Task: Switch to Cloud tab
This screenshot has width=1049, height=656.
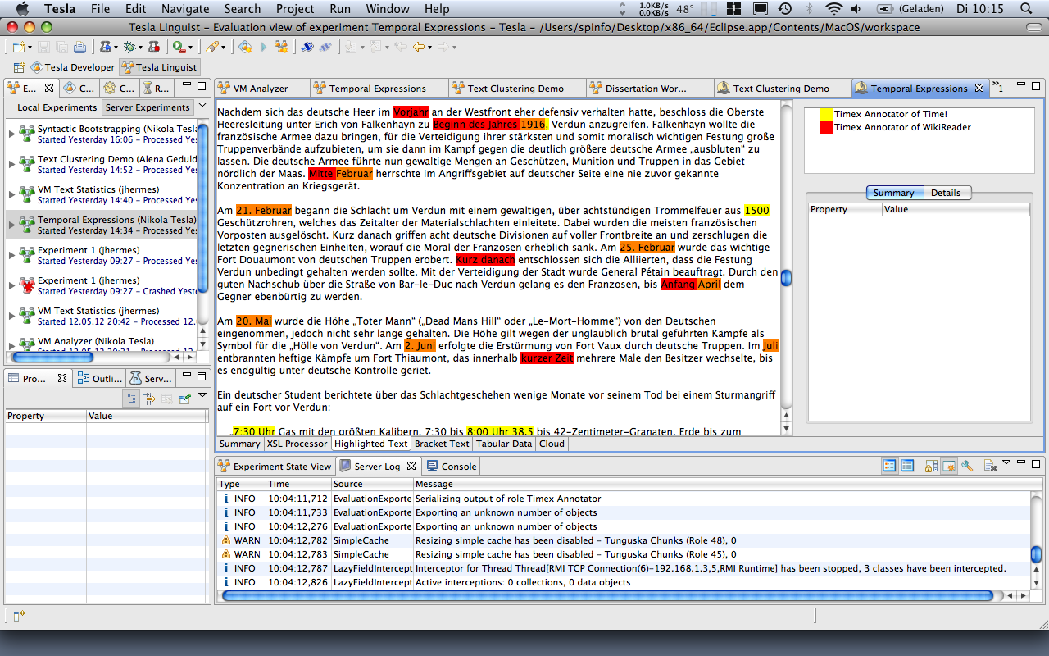Action: tap(552, 444)
